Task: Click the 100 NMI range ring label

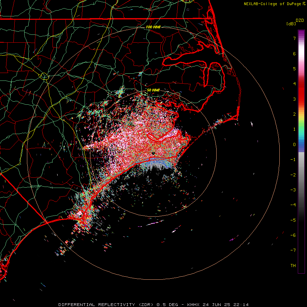Action: pyautogui.click(x=153, y=27)
